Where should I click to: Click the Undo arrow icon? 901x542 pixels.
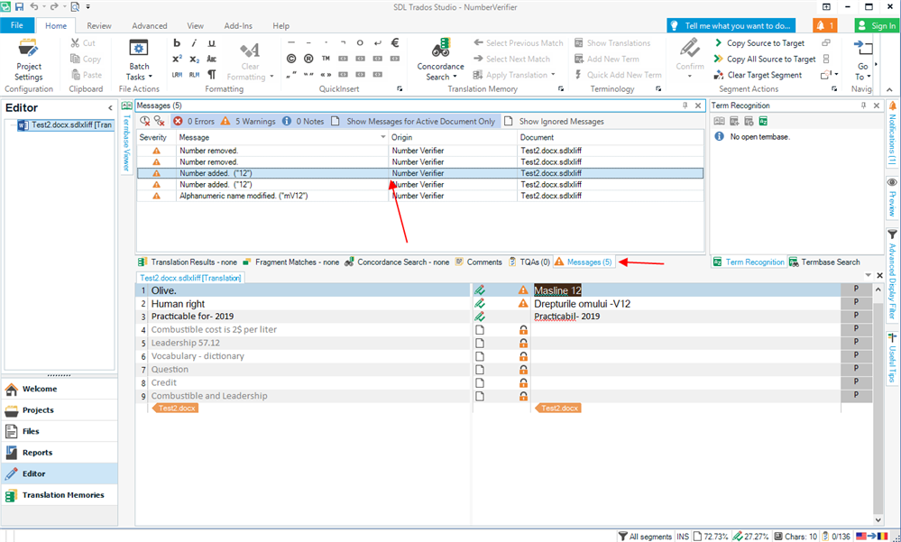point(34,7)
